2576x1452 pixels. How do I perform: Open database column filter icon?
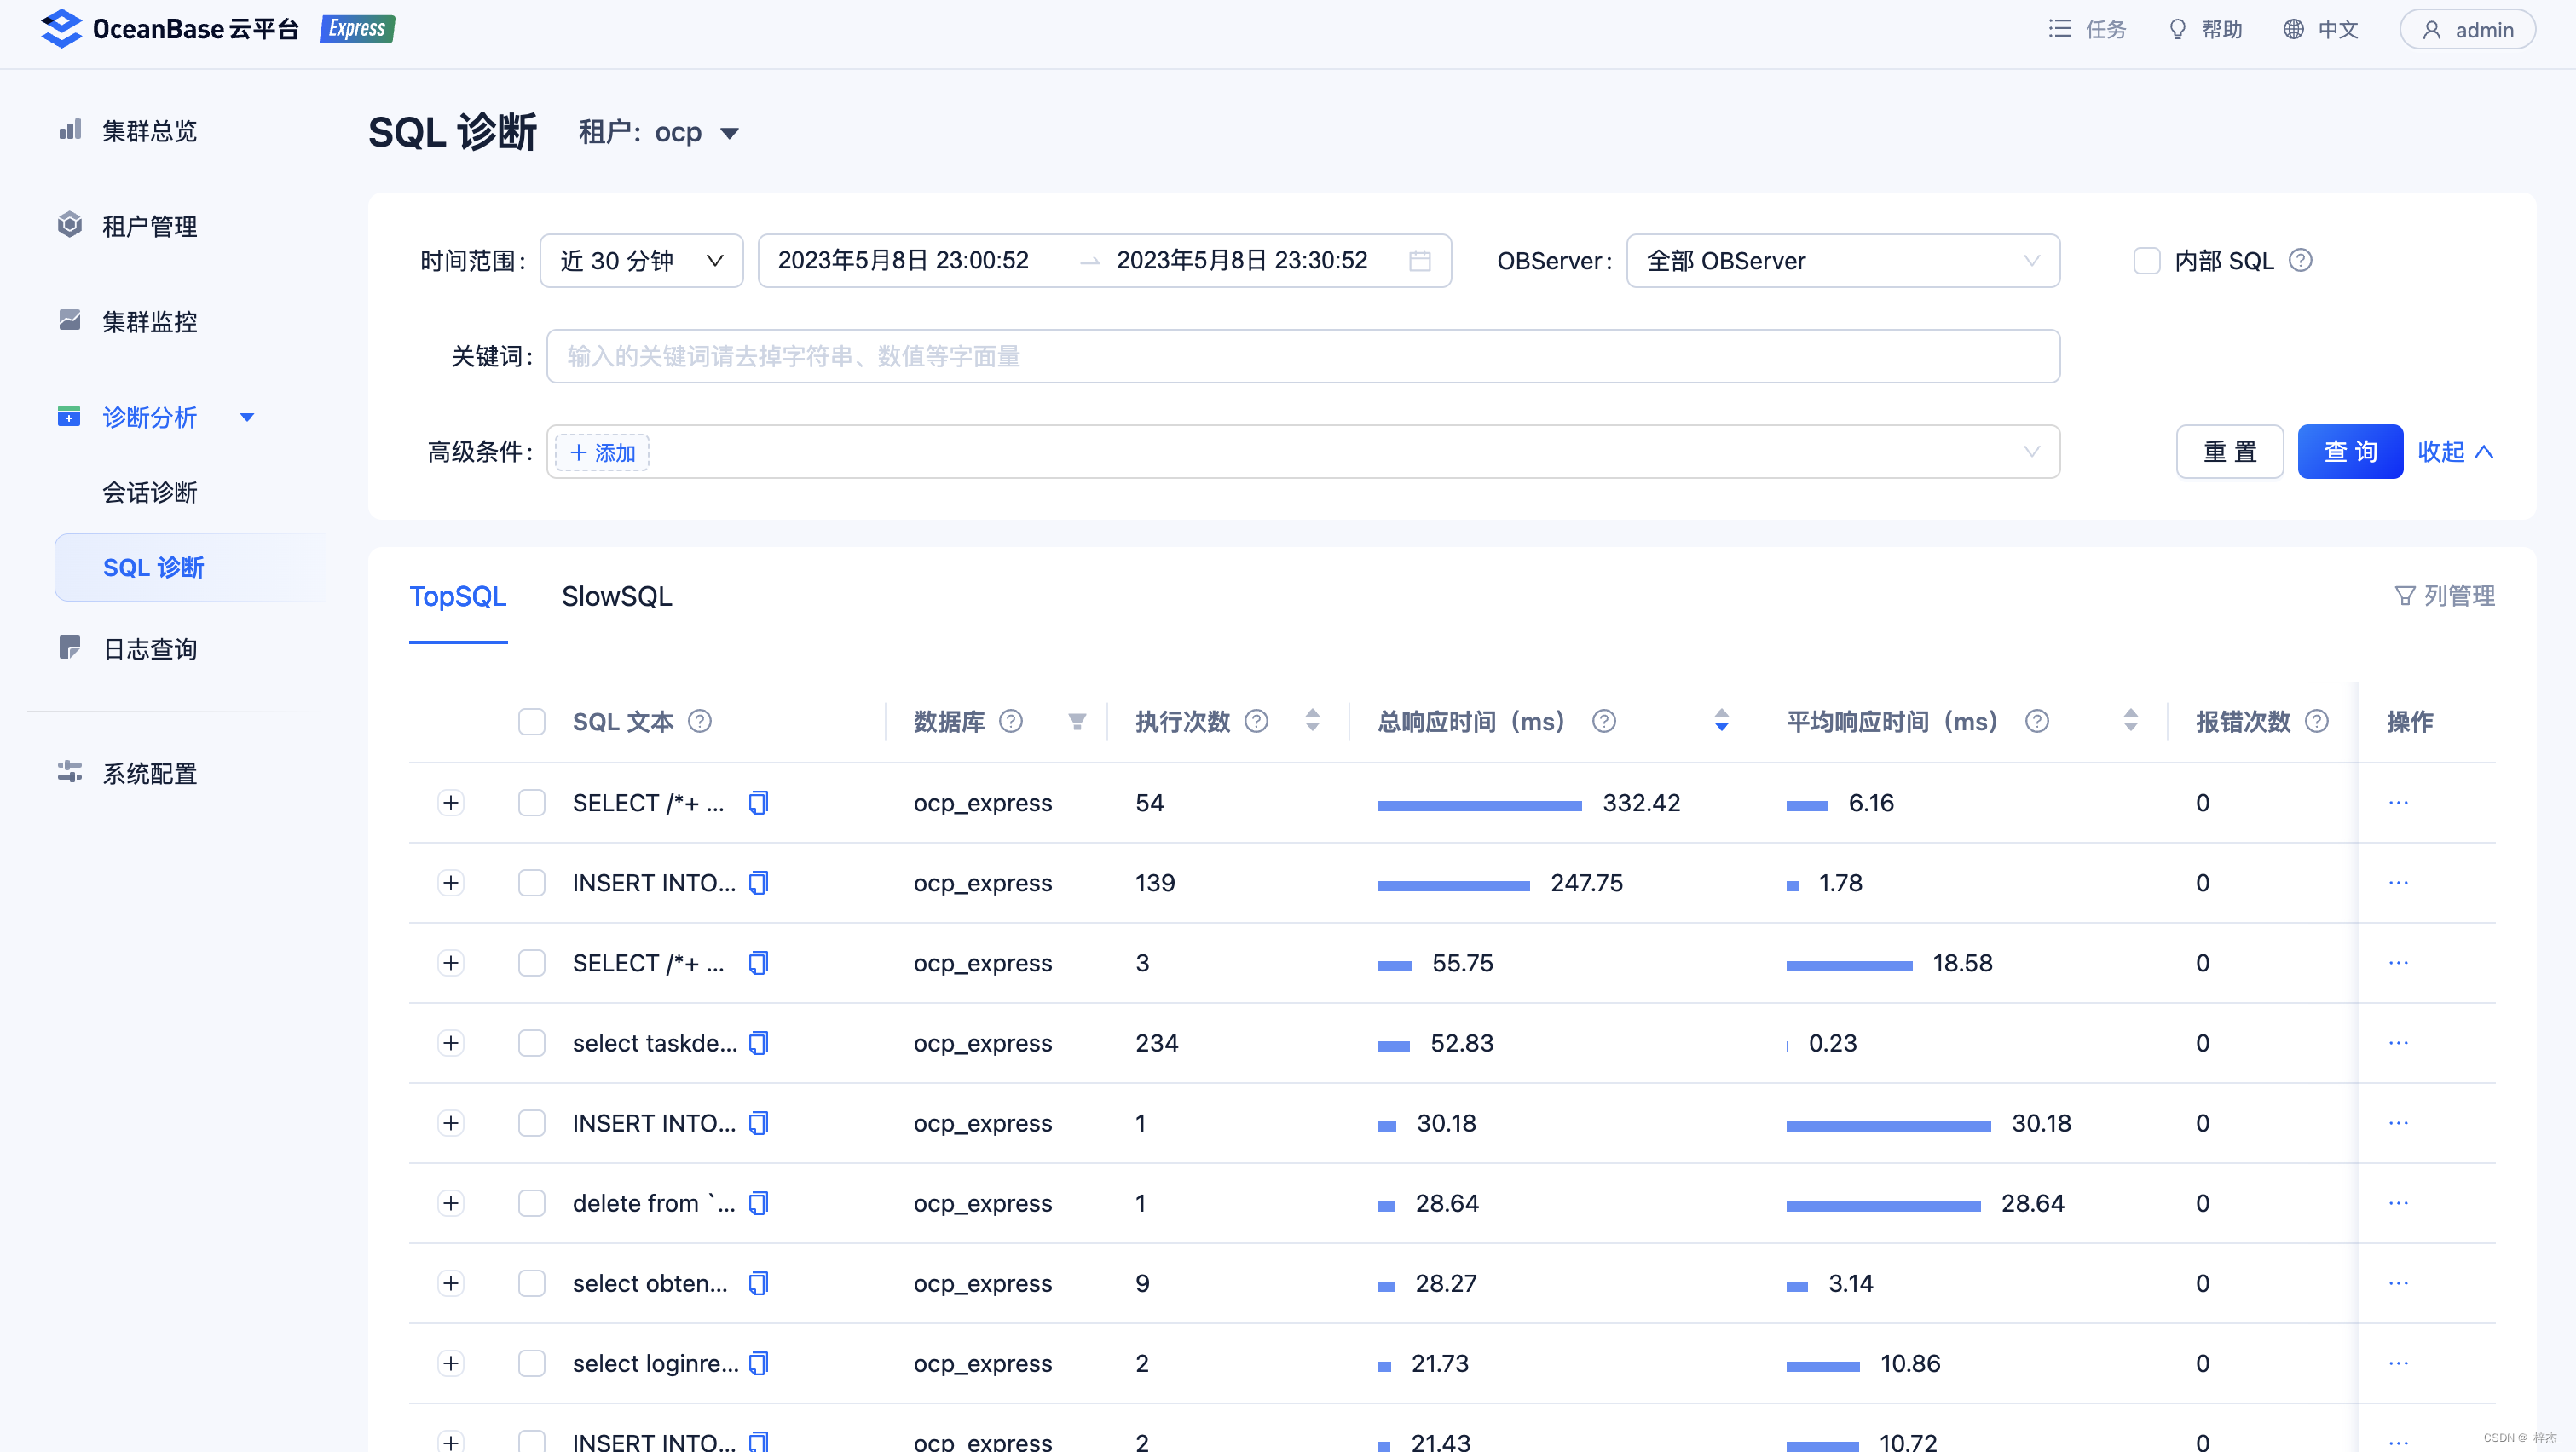(x=1076, y=722)
